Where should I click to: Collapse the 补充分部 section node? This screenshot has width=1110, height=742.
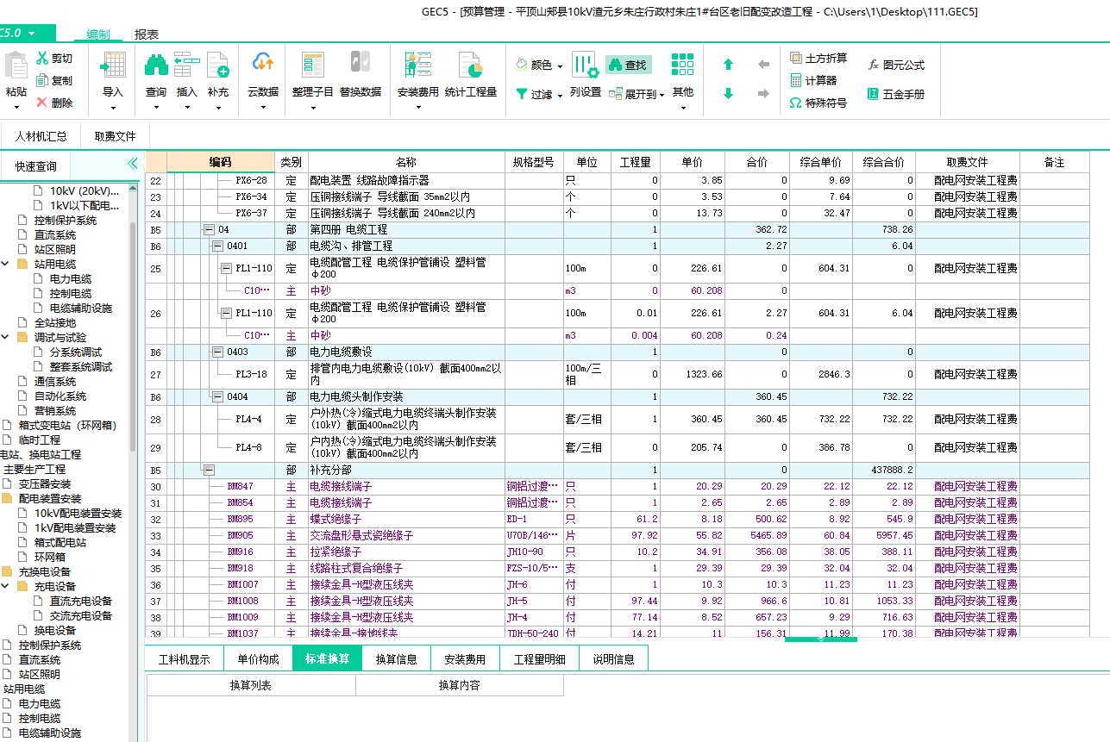[209, 470]
